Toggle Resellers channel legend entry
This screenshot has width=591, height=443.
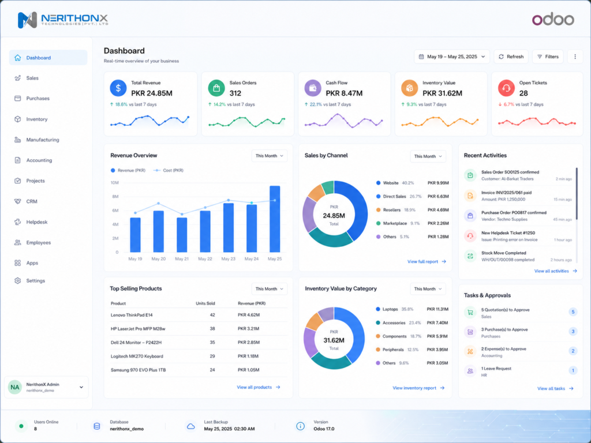(412, 210)
